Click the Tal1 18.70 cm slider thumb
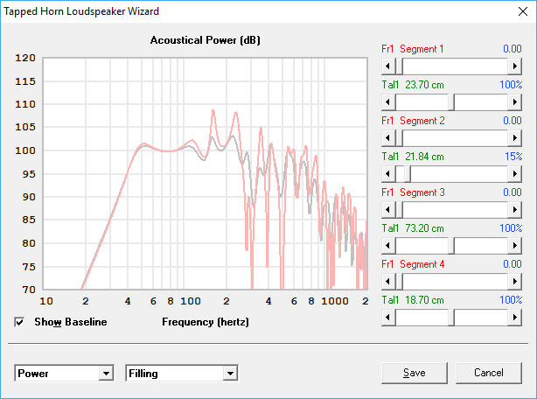 pos(451,318)
